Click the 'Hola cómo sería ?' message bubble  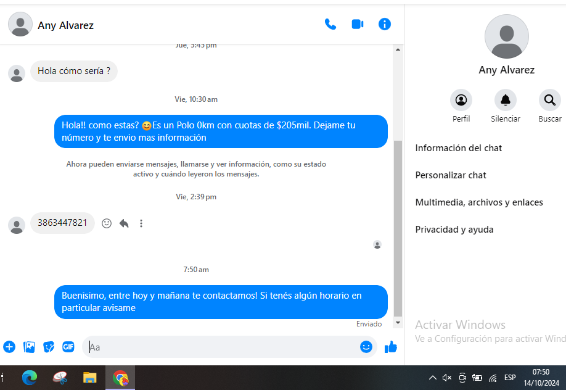tap(74, 71)
